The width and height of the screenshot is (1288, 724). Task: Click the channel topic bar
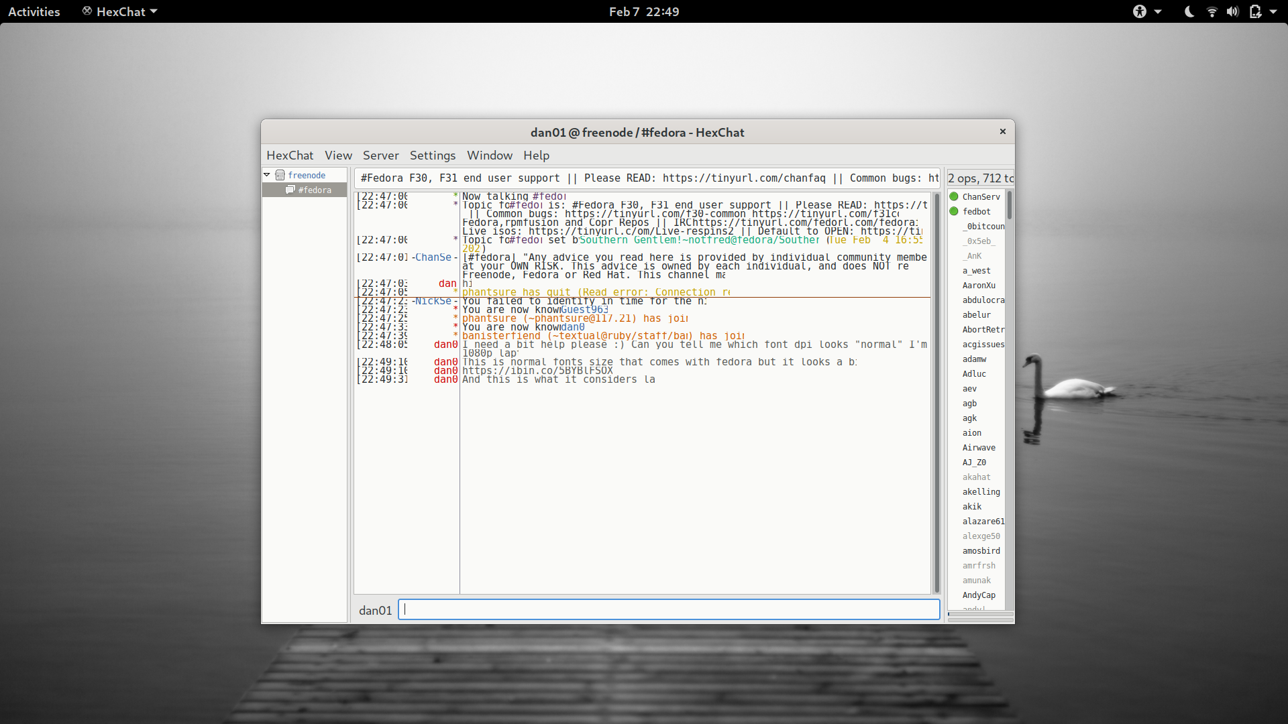[x=647, y=178]
